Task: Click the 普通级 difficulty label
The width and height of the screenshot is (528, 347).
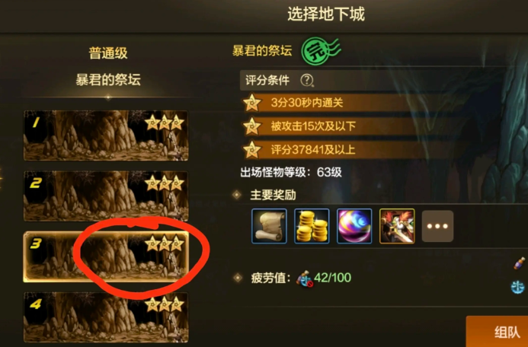Action: tap(108, 53)
